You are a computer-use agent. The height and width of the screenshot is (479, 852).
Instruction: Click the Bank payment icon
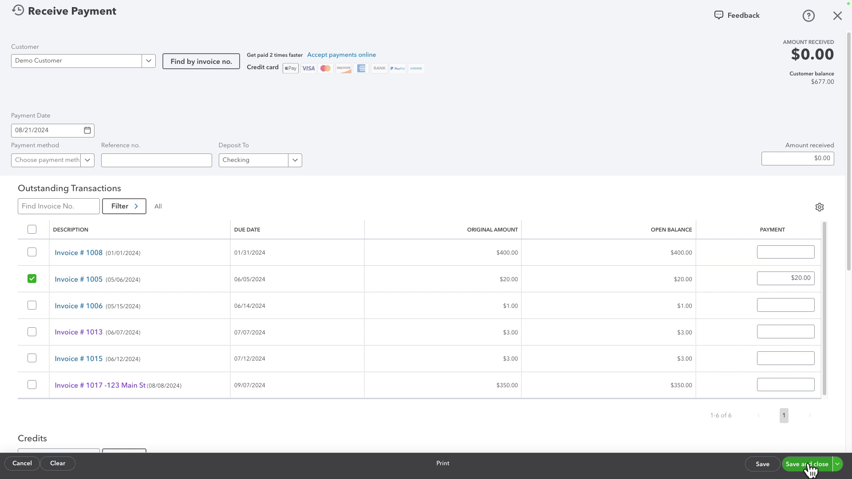pos(379,68)
